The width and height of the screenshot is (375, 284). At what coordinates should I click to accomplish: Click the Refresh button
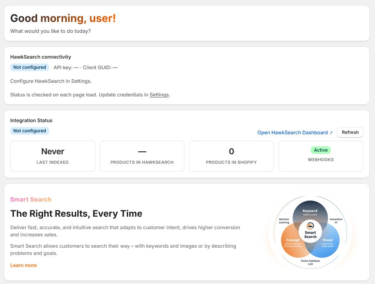click(350, 132)
